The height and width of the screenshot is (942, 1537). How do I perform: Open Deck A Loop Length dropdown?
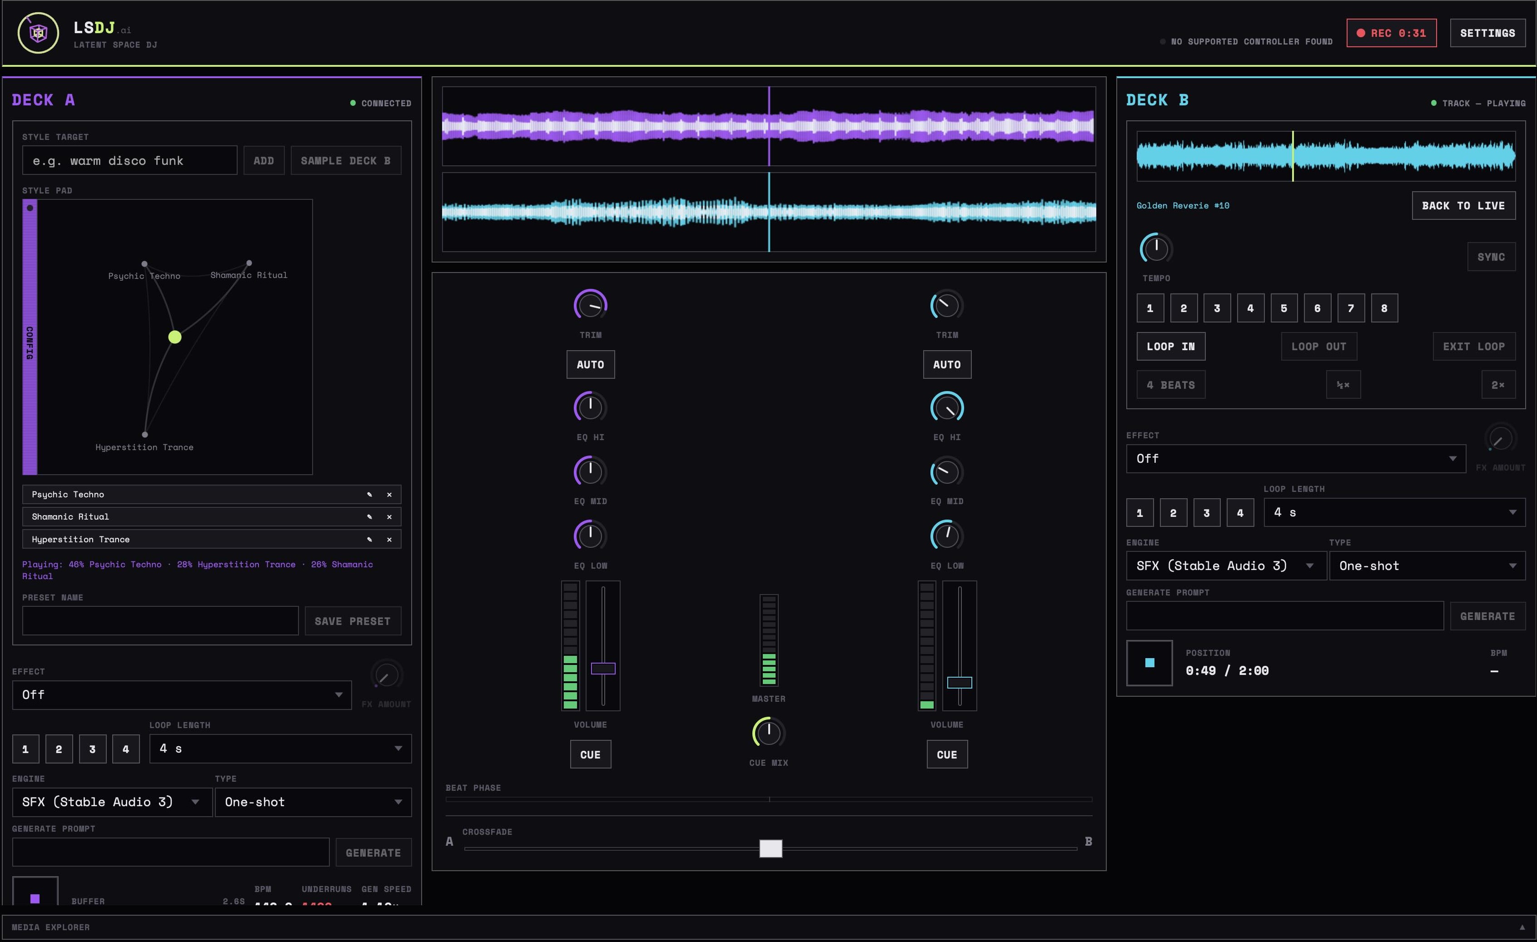coord(280,749)
